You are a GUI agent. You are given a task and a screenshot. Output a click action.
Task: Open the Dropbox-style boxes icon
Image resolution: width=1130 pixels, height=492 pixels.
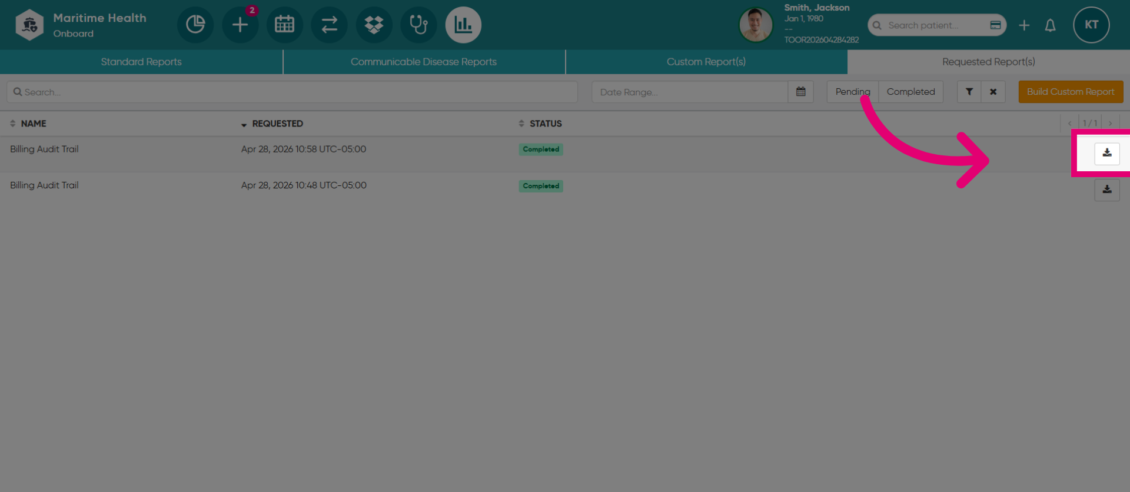(374, 25)
